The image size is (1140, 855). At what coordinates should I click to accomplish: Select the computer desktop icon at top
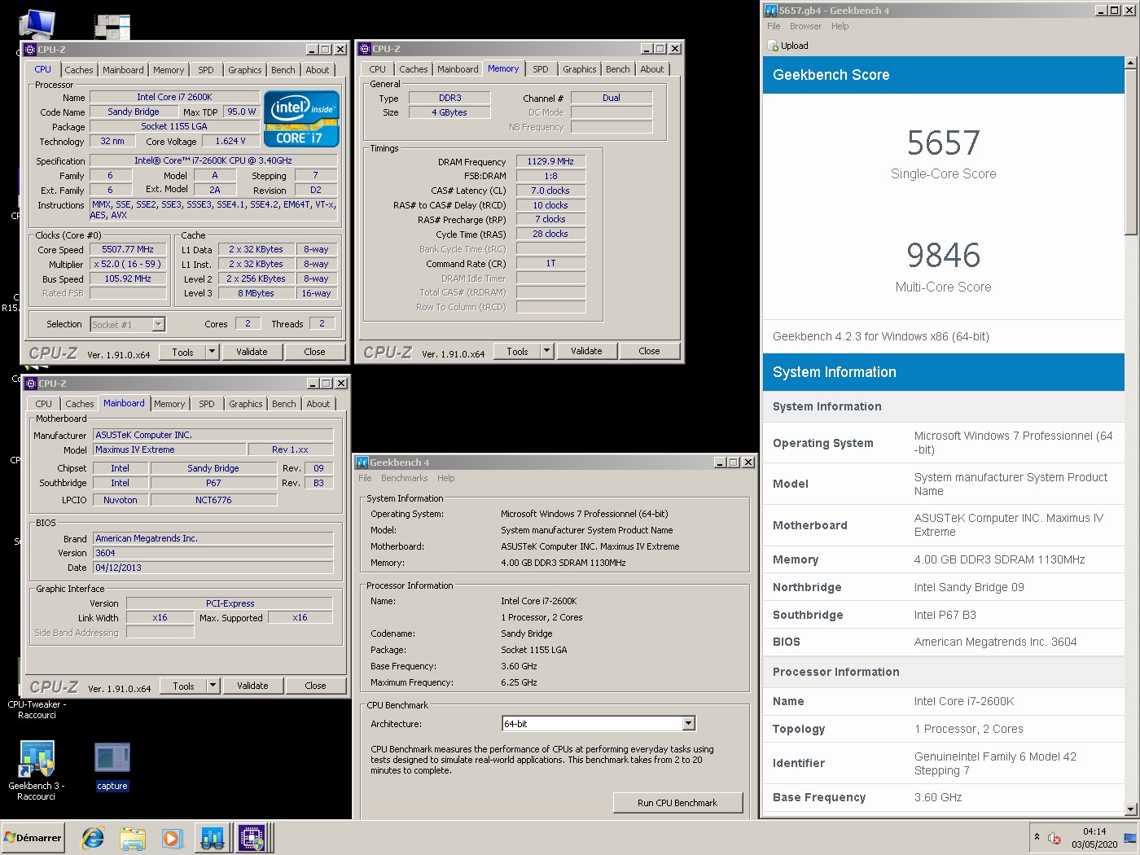pos(37,24)
